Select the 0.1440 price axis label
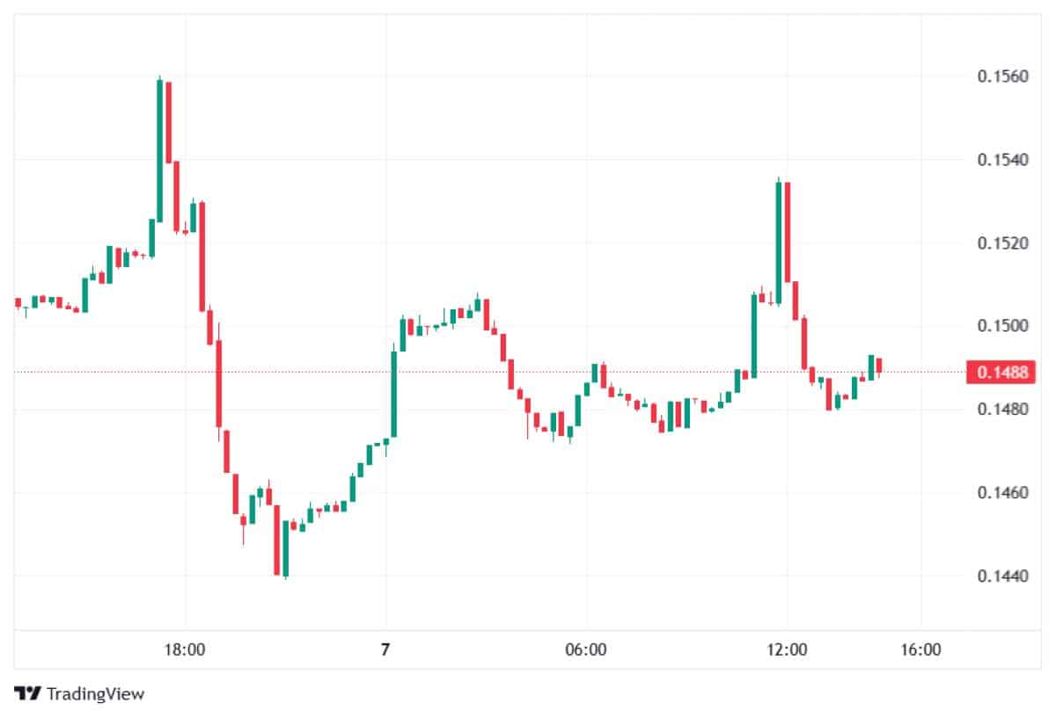Image resolution: width=1056 pixels, height=718 pixels. (x=1002, y=576)
